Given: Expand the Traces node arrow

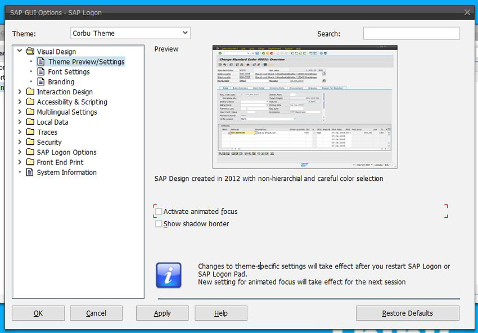Looking at the screenshot, I should pos(20,132).
